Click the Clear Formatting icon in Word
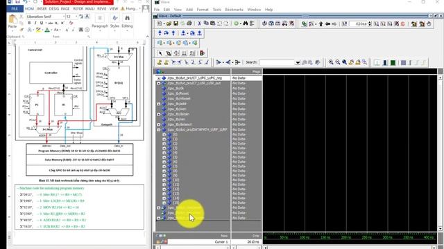The image size is (444, 249). [x=71, y=23]
